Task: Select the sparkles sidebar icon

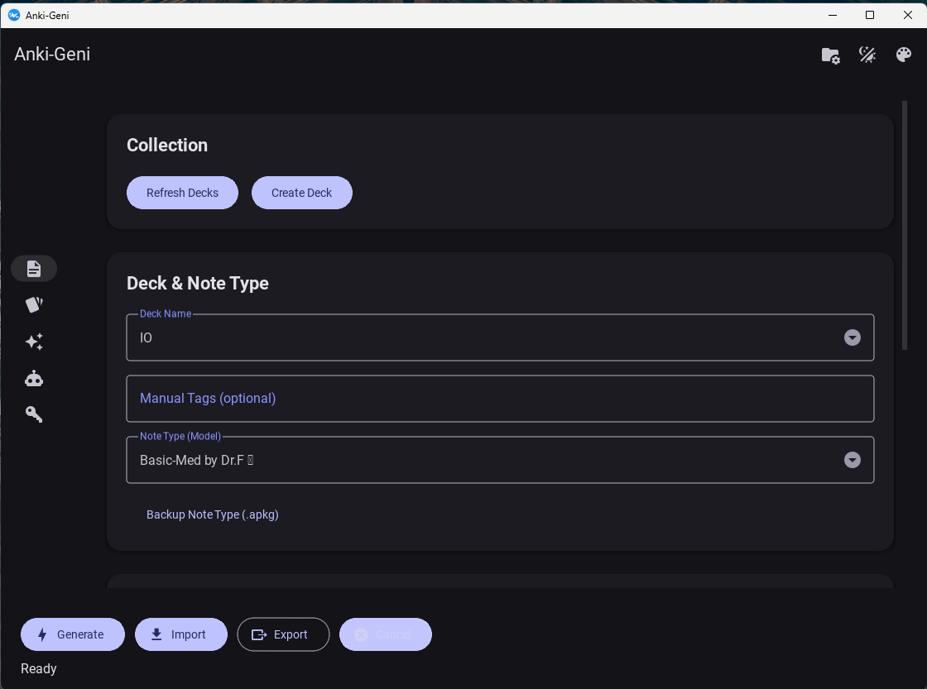Action: pos(34,342)
